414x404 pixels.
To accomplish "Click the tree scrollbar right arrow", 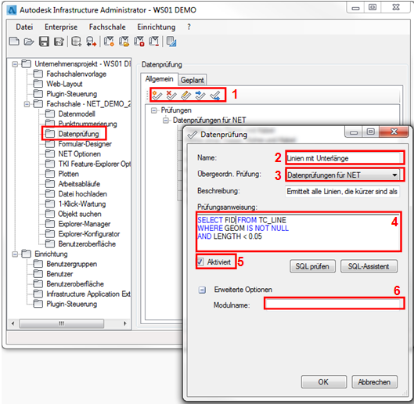I will [x=125, y=323].
